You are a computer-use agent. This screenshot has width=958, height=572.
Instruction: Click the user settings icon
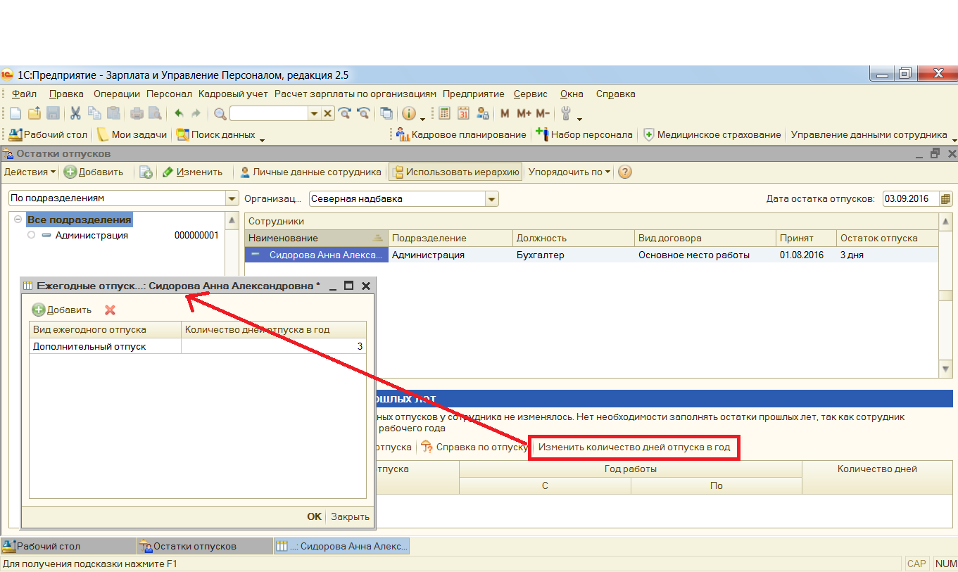[482, 113]
